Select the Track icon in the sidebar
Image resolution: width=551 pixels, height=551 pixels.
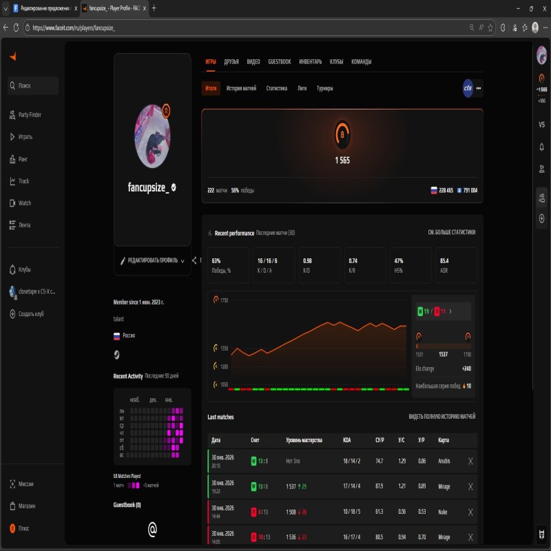[12, 180]
